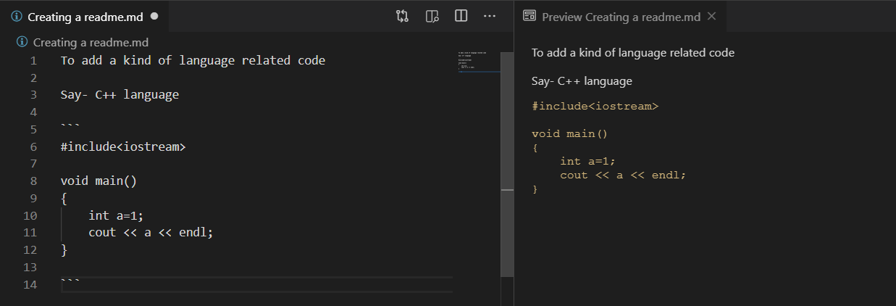This screenshot has width=896, height=306.
Task: Select the Creating a readme.md editor tab
Action: (85, 17)
